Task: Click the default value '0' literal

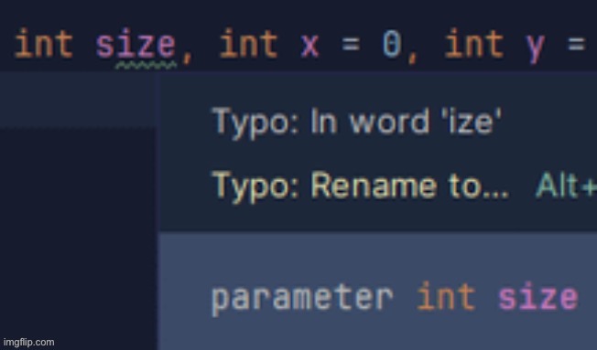Action: click(x=392, y=45)
